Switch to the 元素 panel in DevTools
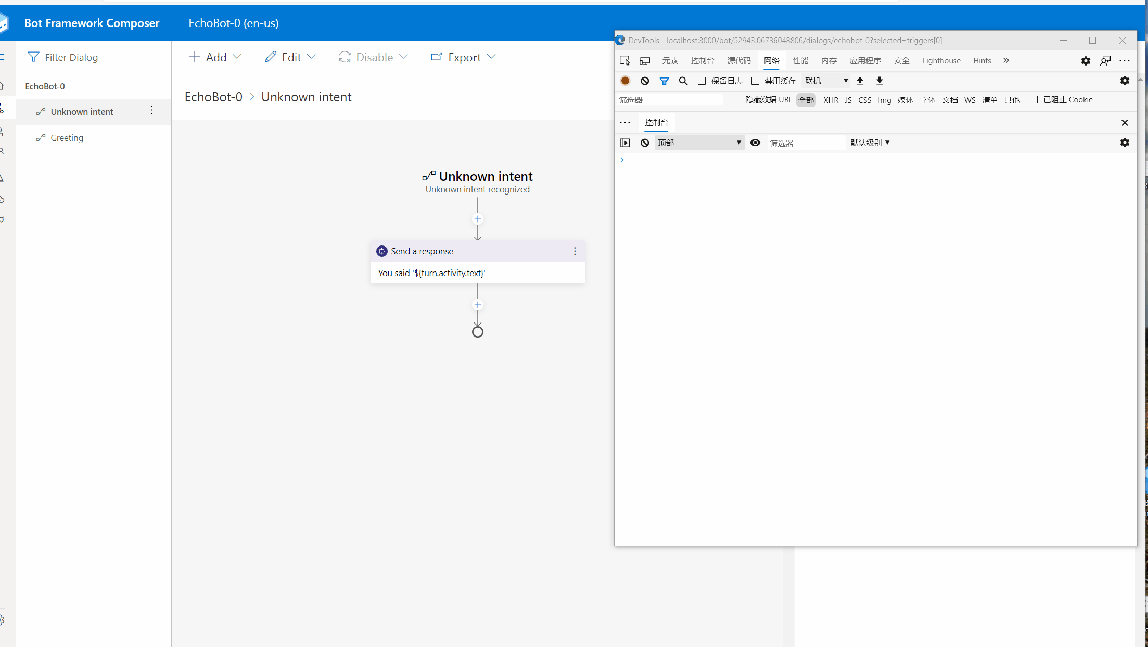Viewport: 1148px width, 647px height. pyautogui.click(x=670, y=60)
